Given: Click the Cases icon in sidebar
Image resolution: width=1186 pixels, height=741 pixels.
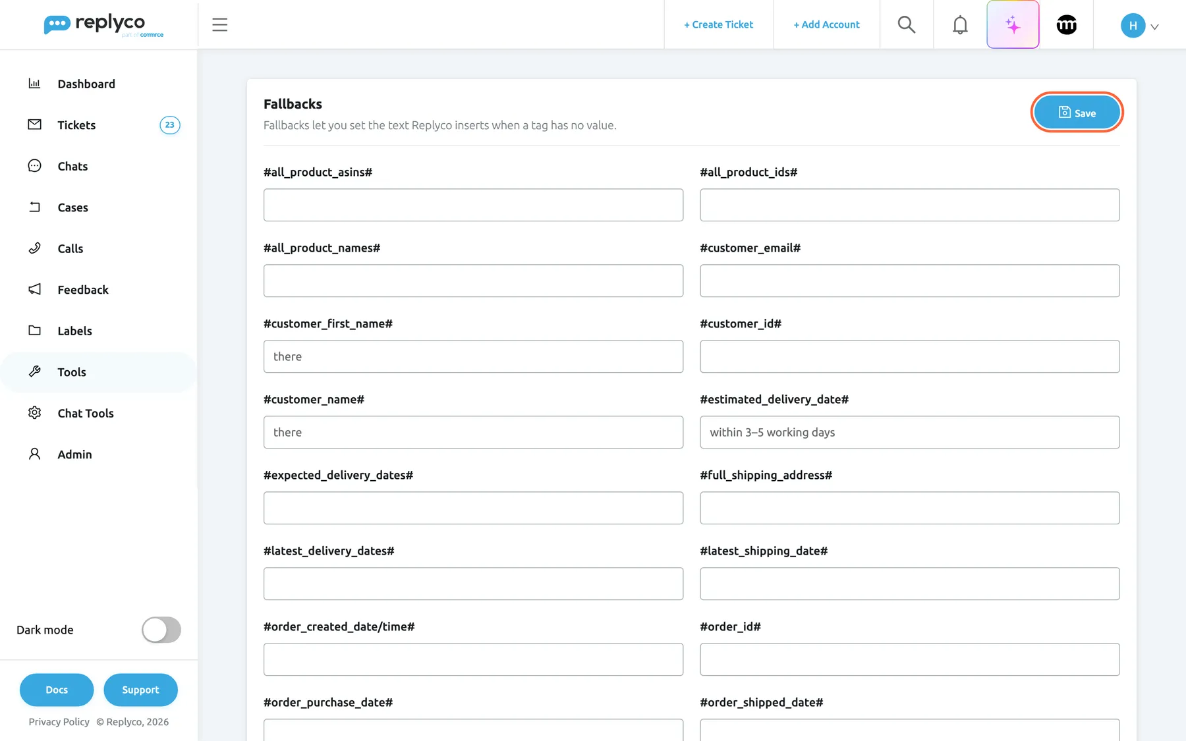Looking at the screenshot, I should [34, 207].
